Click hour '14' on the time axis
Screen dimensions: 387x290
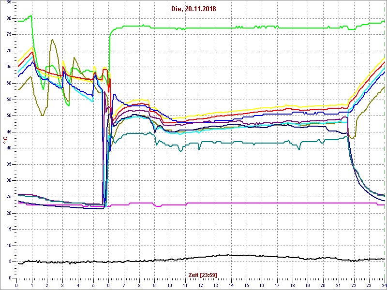231,284
